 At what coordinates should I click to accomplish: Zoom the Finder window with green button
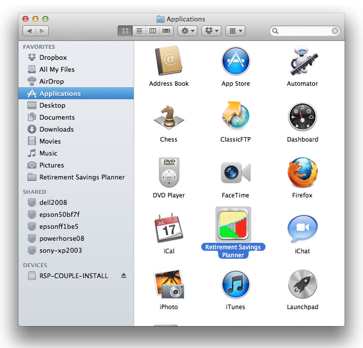(x=45, y=19)
